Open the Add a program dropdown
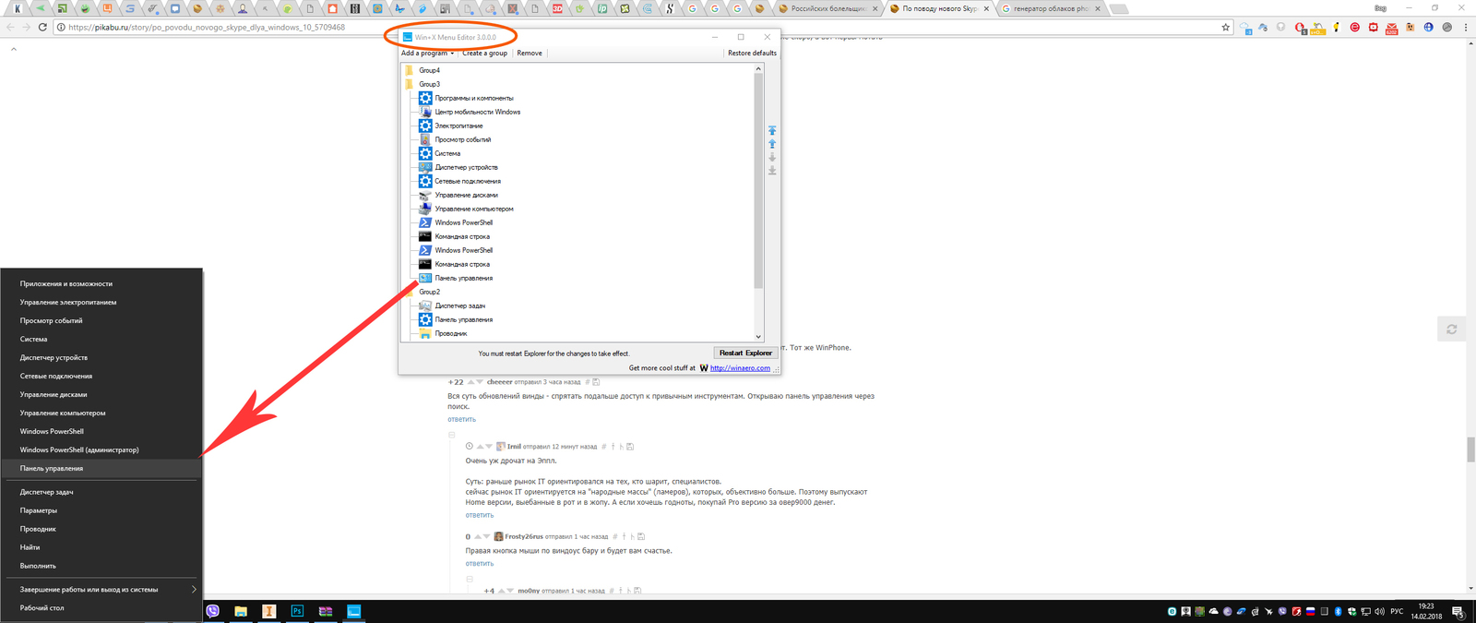 point(427,53)
